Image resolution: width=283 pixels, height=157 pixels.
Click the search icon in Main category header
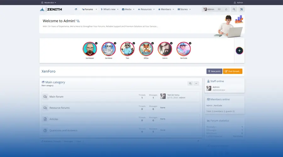190,84
